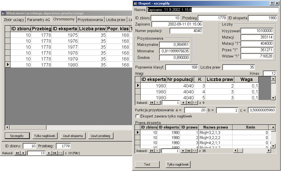
Task: Go to last record in main window navigator
Action: pyautogui.click(x=55, y=153)
